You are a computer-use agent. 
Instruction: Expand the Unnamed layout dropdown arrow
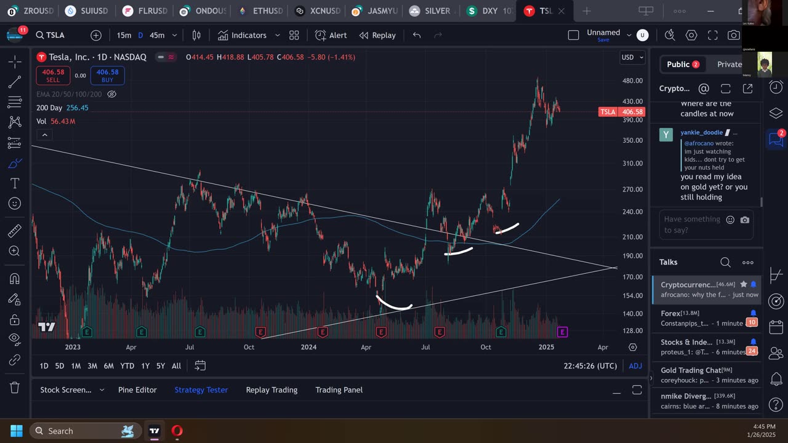(x=629, y=35)
